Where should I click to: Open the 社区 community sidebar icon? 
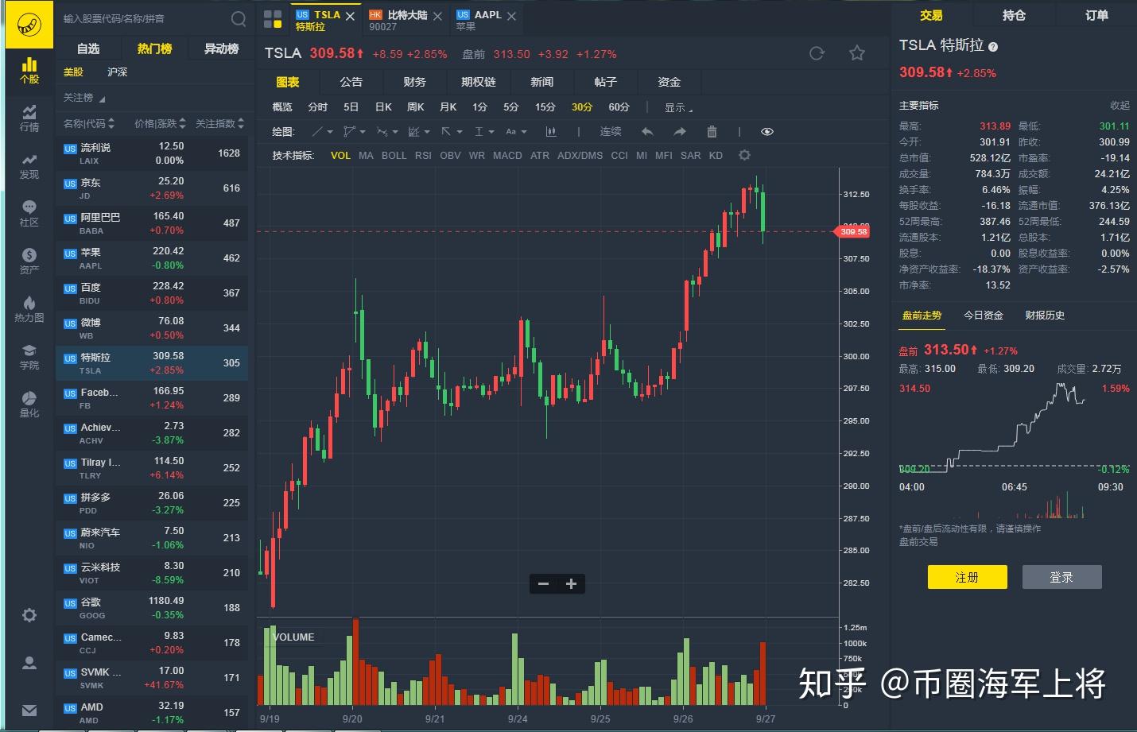[x=29, y=213]
